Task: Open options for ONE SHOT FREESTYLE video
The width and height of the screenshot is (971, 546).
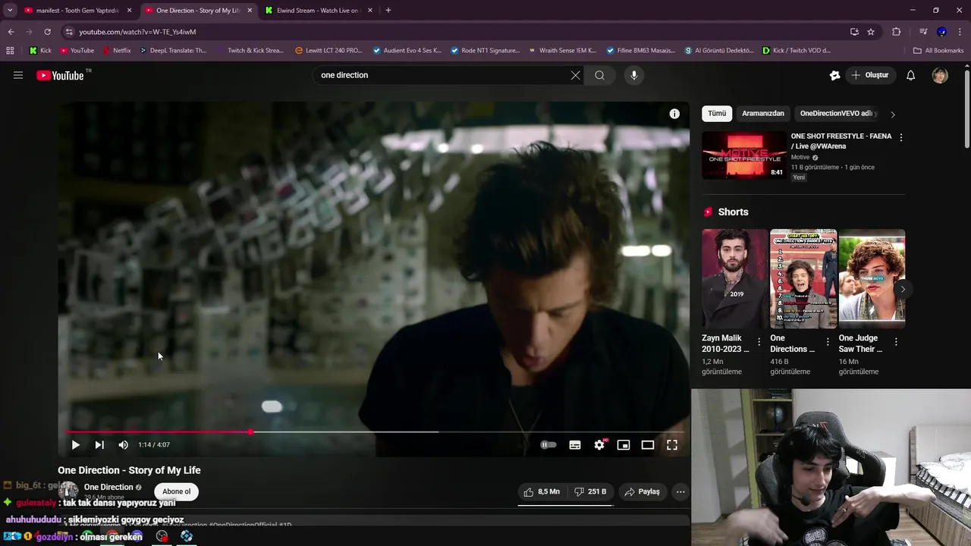Action: coord(900,138)
